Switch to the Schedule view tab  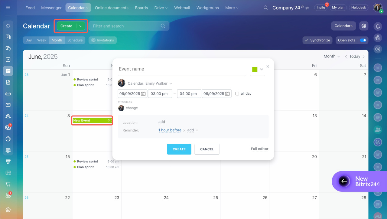(x=75, y=40)
